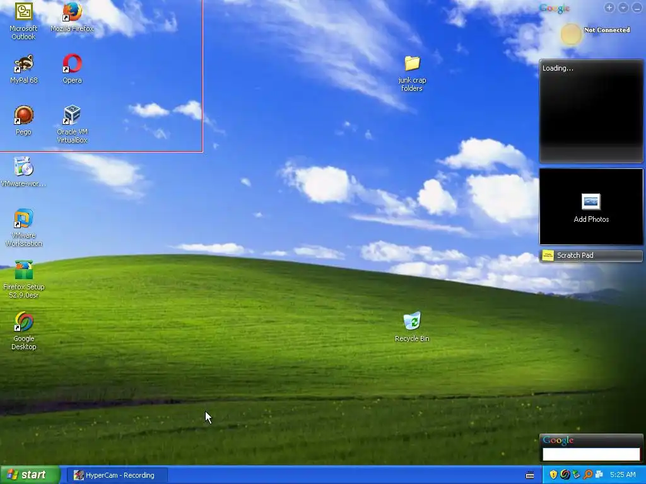646x484 pixels.
Task: Click the Safely Remove Hardware tray icon
Action: (577, 475)
